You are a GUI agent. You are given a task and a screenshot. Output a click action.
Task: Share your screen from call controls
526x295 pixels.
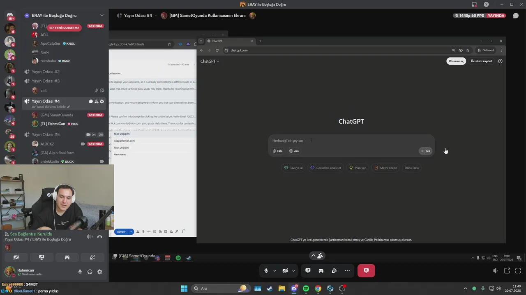308,270
